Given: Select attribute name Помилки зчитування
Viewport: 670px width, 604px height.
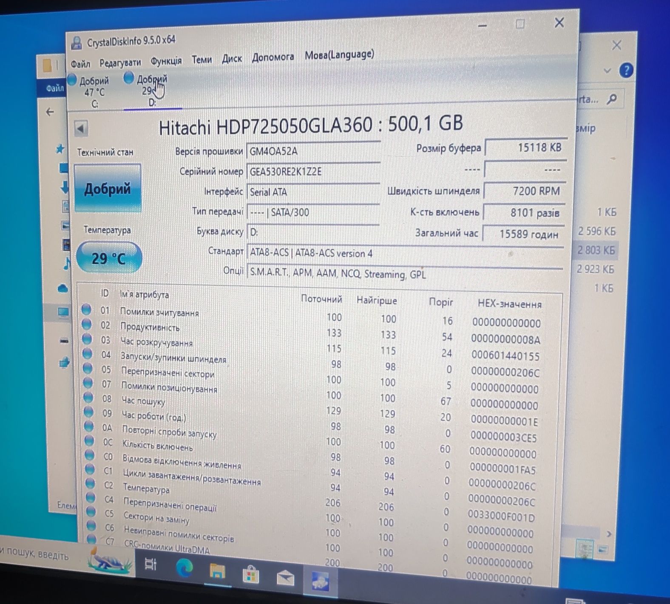Looking at the screenshot, I should pyautogui.click(x=159, y=313).
